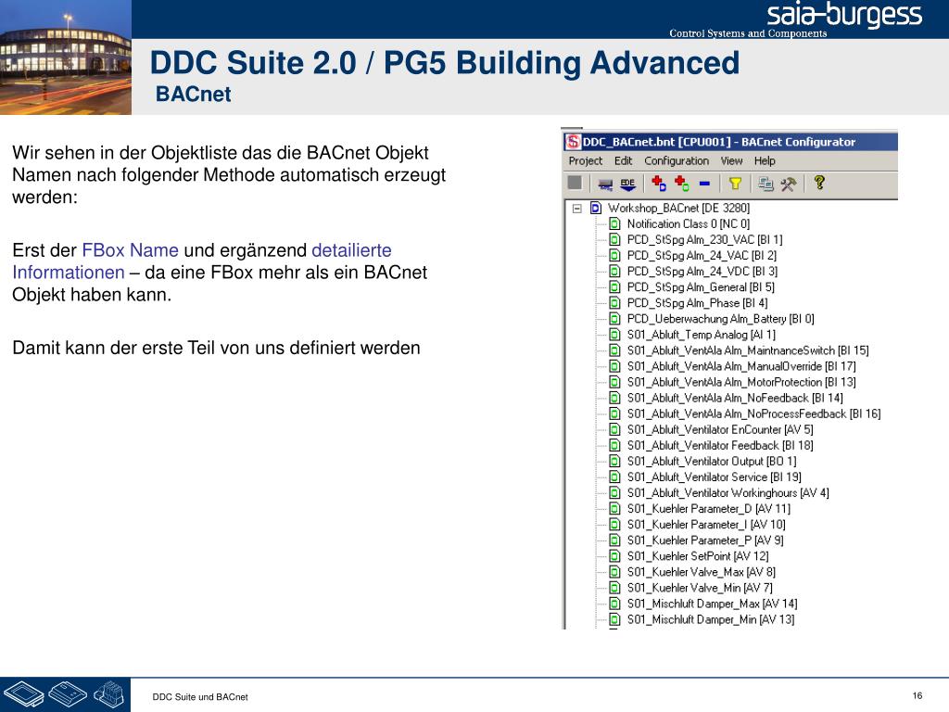Select PCD_StSpg Alm_24_VAC [BI 2]

[x=702, y=255]
